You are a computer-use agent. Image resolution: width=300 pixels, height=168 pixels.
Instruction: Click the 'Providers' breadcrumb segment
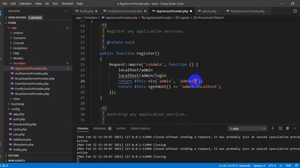point(90,18)
